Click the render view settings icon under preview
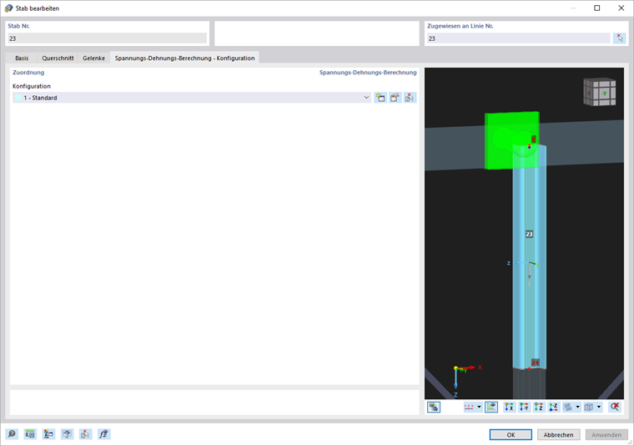The image size is (634, 446). 434,407
